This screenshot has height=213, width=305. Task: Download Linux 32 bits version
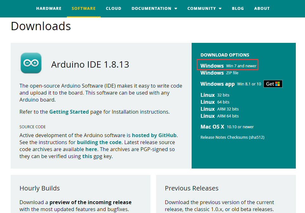(x=215, y=95)
